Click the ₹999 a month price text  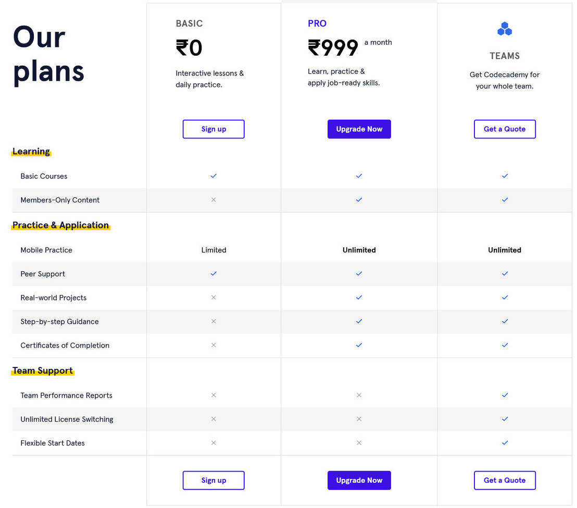point(333,47)
